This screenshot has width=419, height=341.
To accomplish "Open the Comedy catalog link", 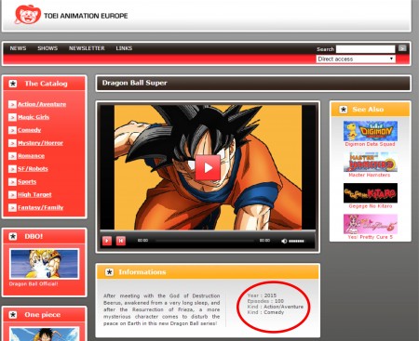I will tap(29, 130).
